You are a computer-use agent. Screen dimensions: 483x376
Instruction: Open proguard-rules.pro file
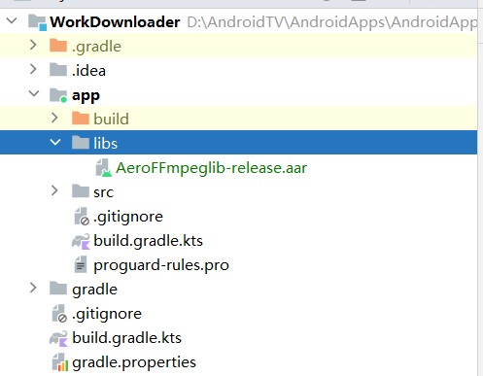click(x=161, y=265)
